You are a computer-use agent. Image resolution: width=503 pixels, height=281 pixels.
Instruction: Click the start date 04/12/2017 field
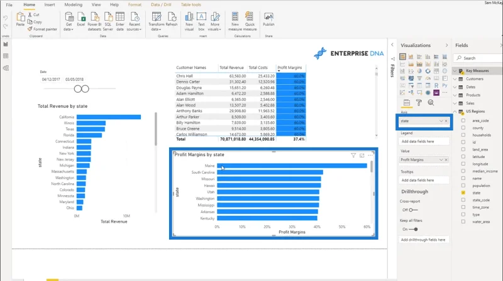coord(51,80)
